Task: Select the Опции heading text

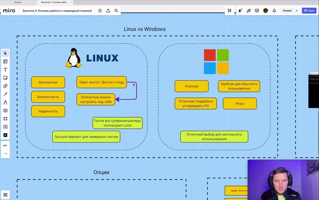Action: [x=101, y=172]
